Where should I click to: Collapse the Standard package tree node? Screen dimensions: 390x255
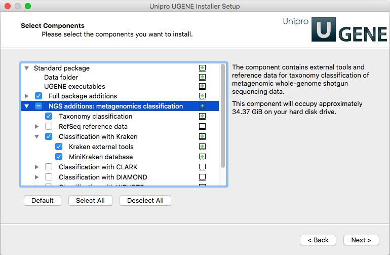pyautogui.click(x=27, y=68)
